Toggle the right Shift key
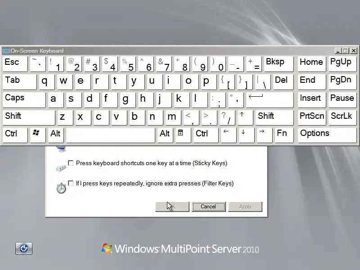Screen dimensions: 360x270 (x=274, y=118)
